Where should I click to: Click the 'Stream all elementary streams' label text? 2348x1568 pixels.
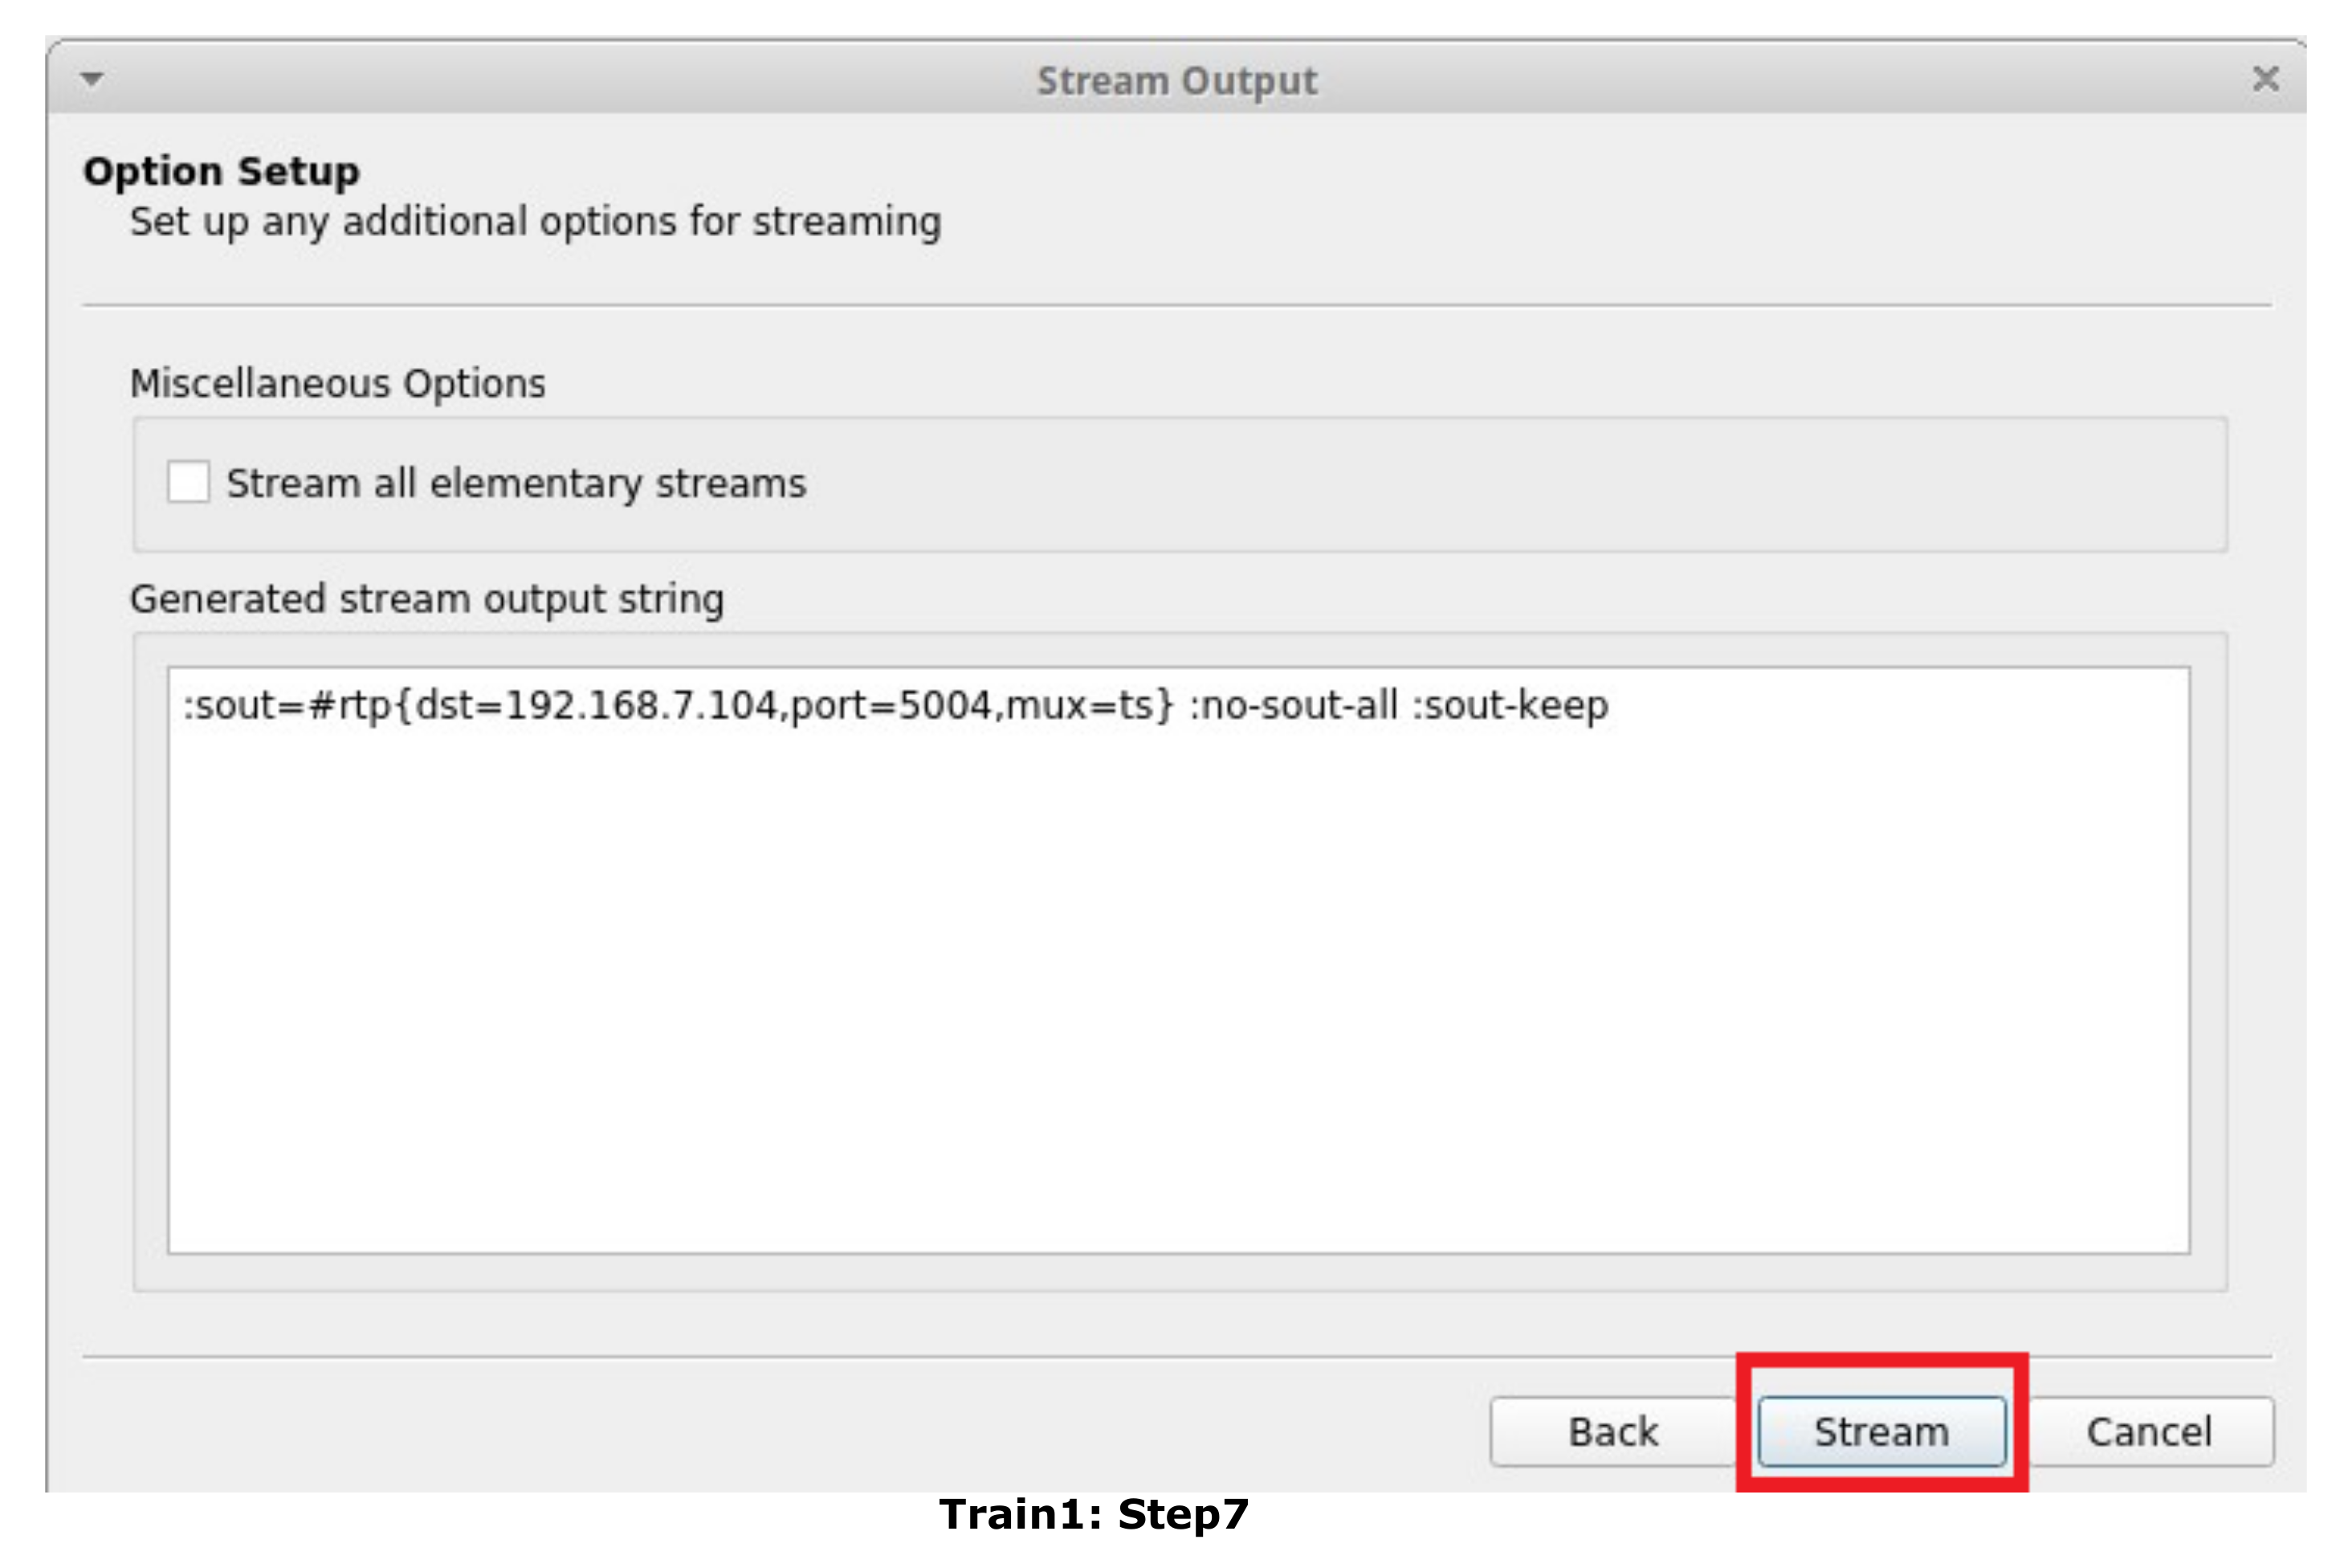pos(516,484)
